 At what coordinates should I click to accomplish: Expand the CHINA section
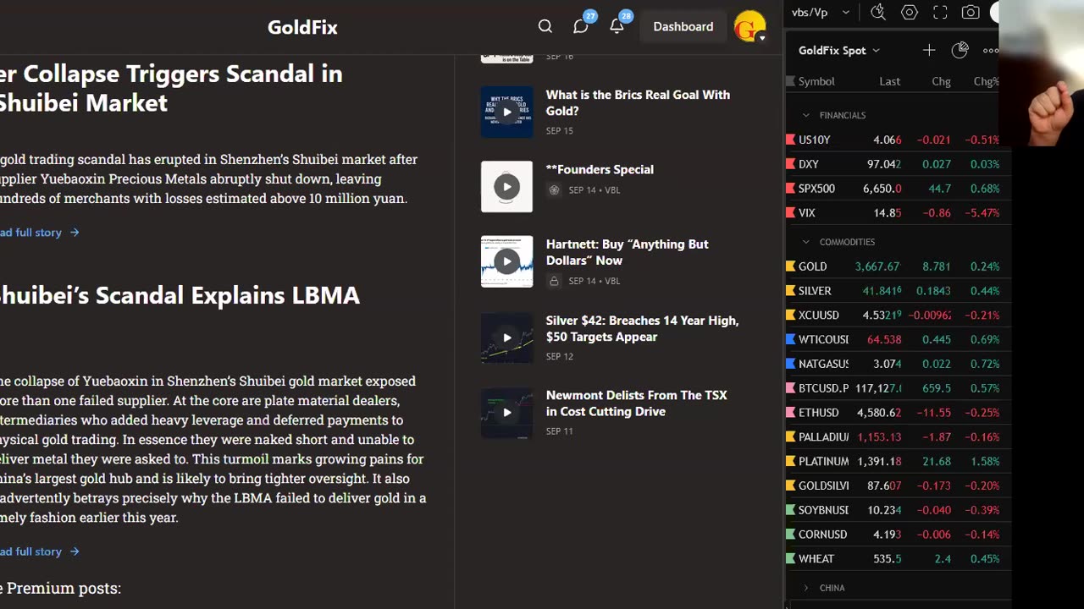806,588
